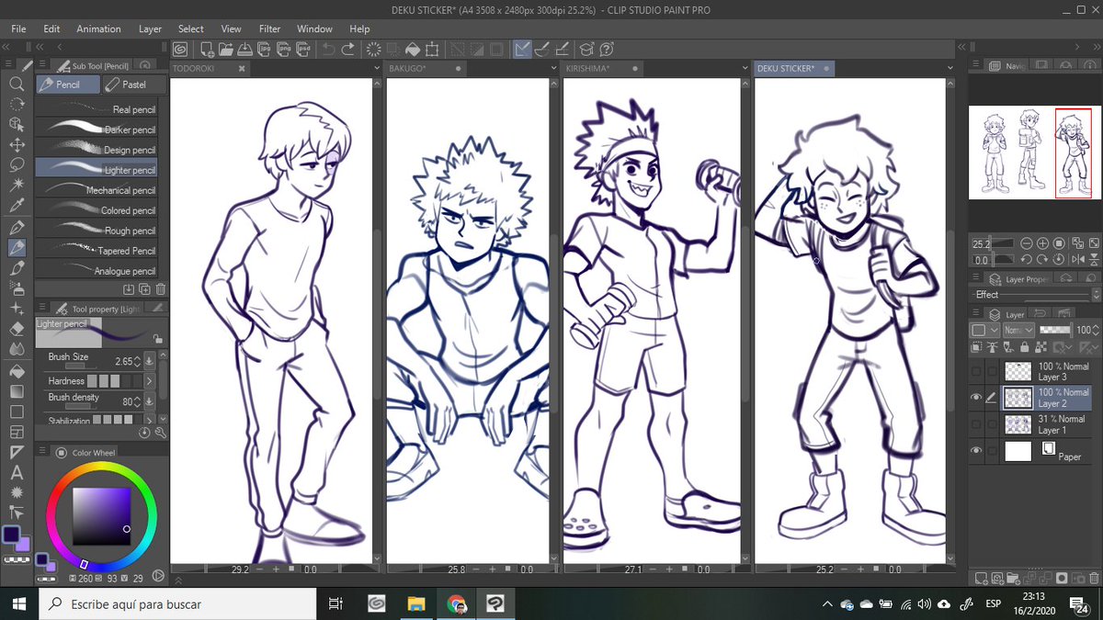Select the Pencil sub tool group
The image size is (1103, 620).
(67, 85)
